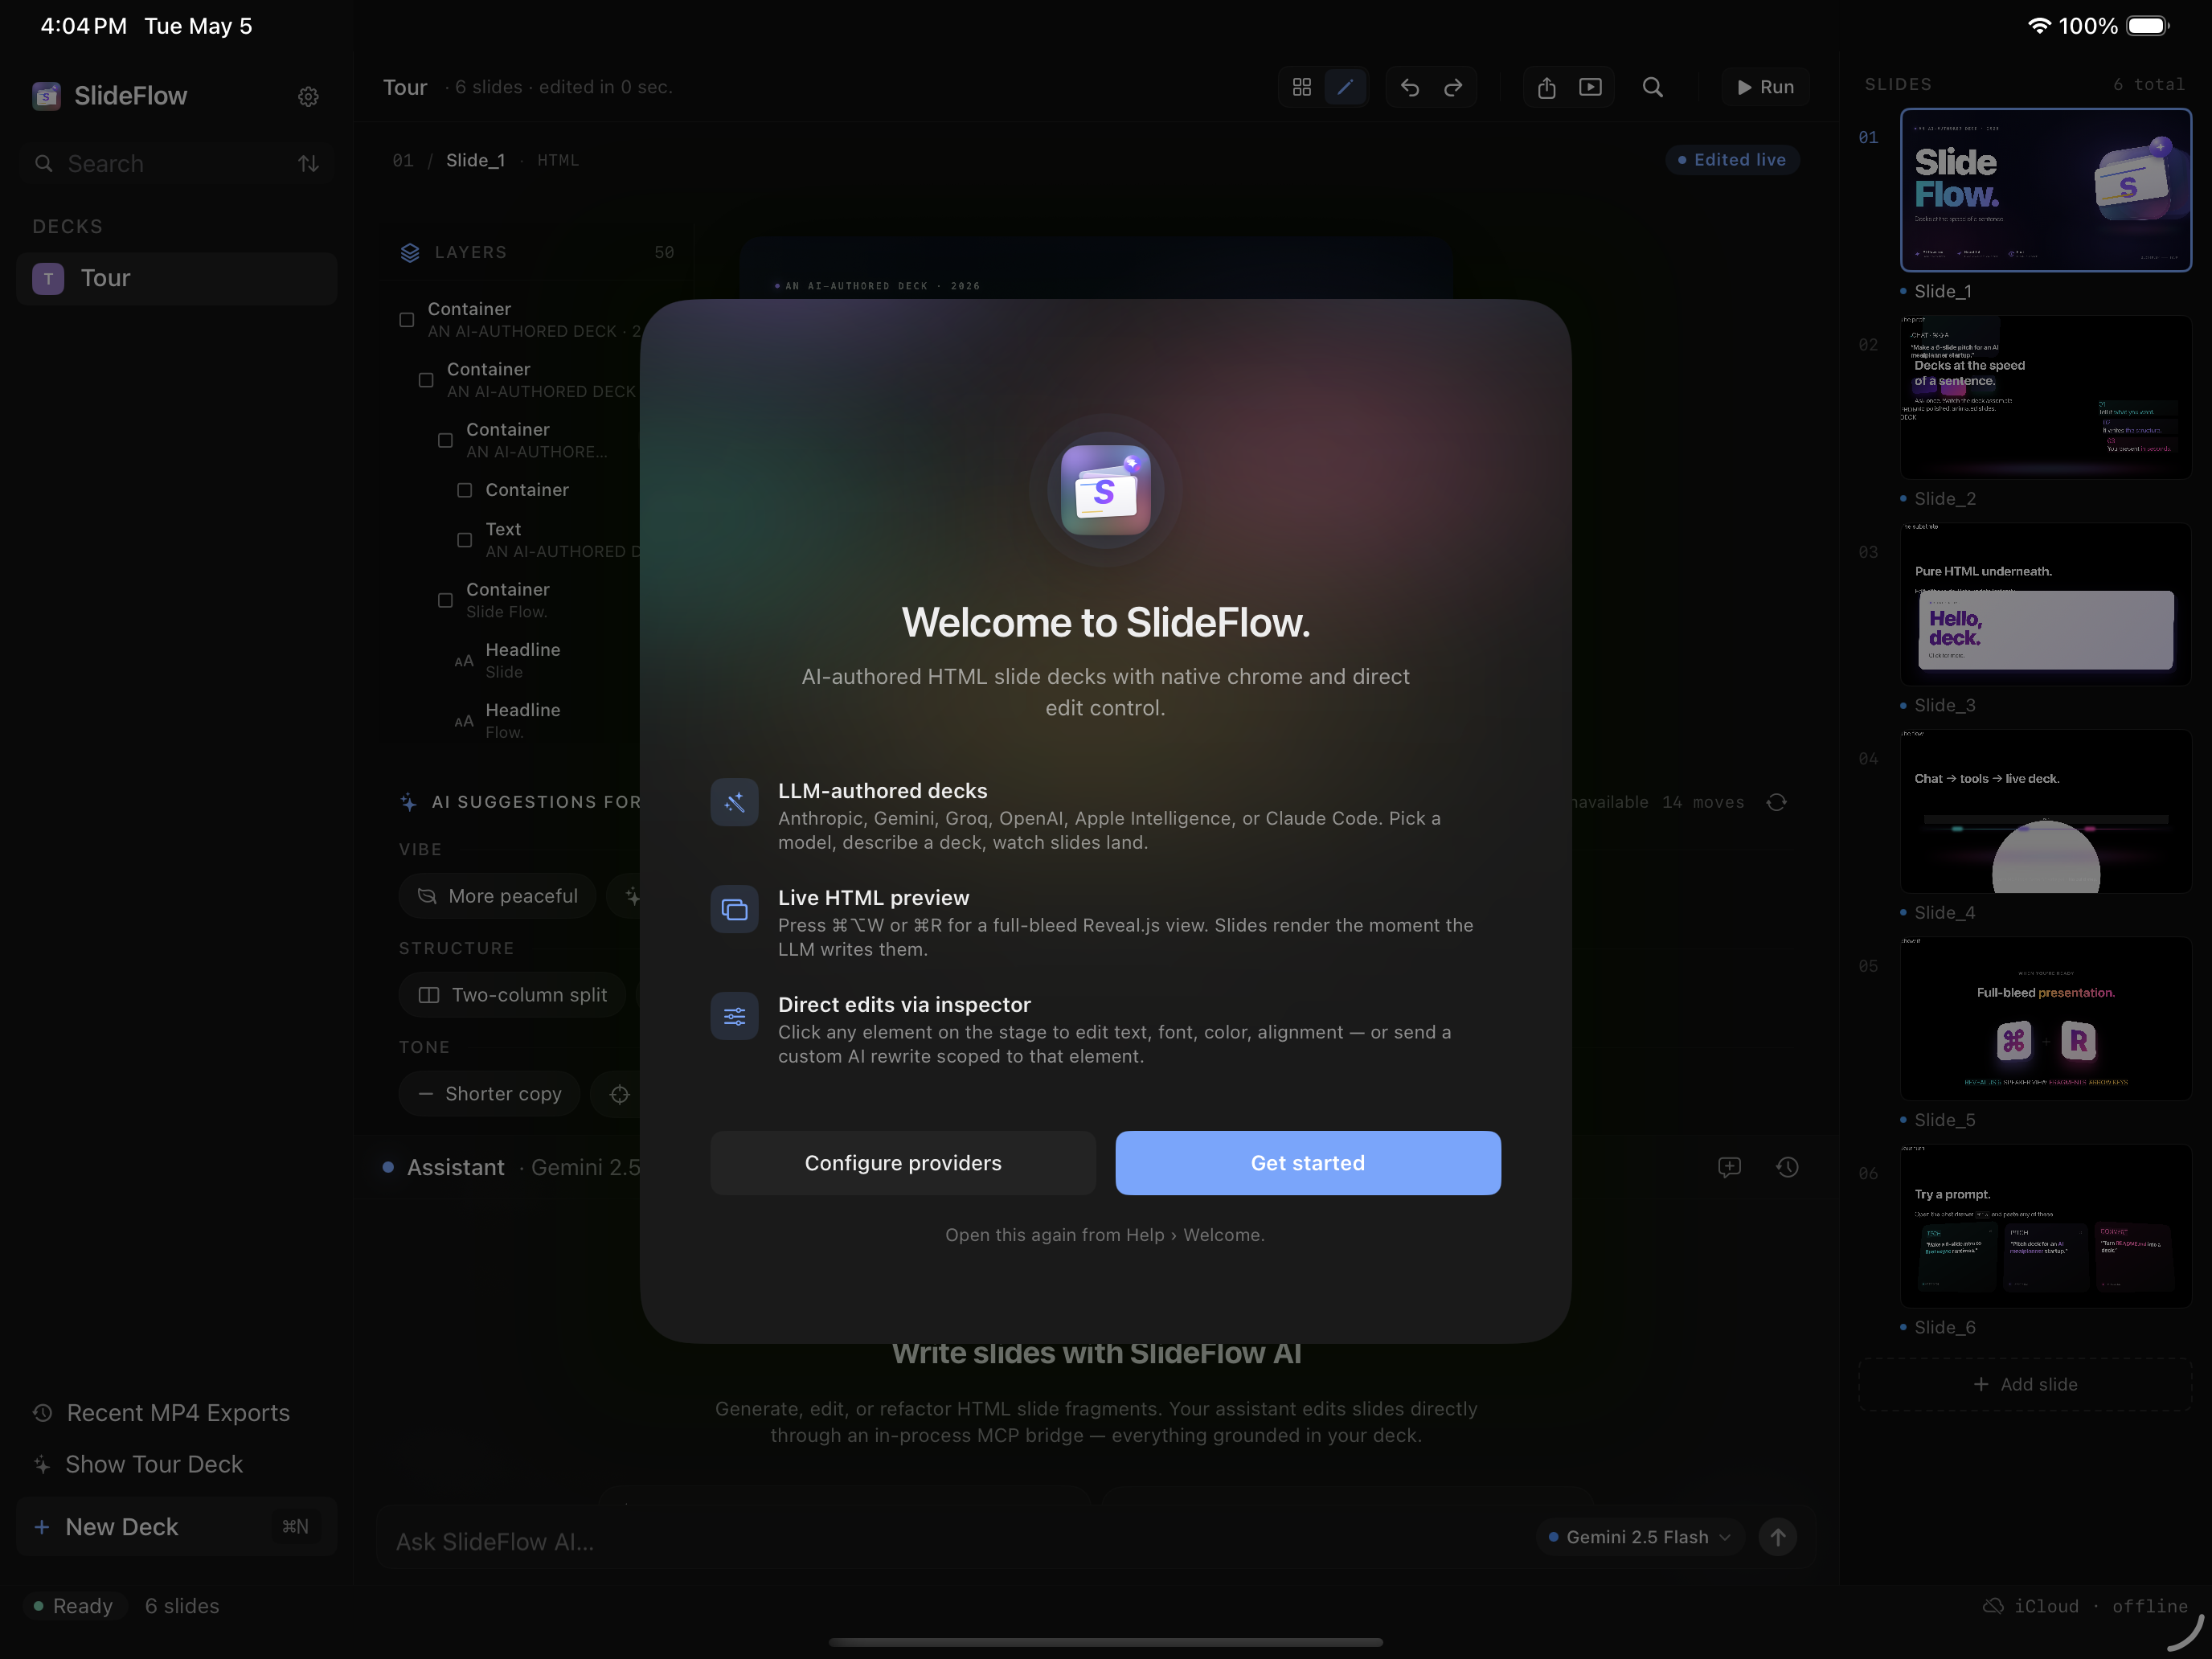Click the SlideFlow app icon in welcome dialog
Image resolution: width=2212 pixels, height=1659 pixels.
(1105, 490)
